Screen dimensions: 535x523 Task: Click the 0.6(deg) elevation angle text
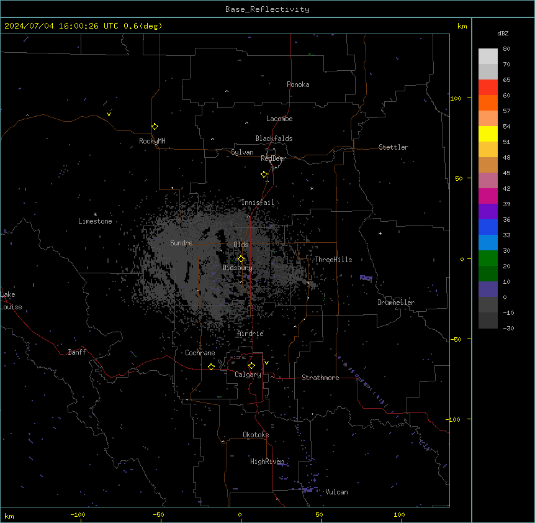143,26
